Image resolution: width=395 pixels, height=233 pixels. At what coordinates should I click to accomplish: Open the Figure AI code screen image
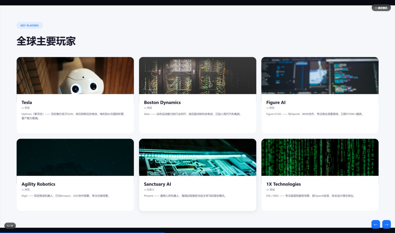(x=320, y=76)
